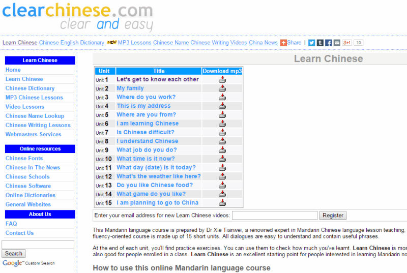Download mp3 for Unit 14

tap(222, 194)
